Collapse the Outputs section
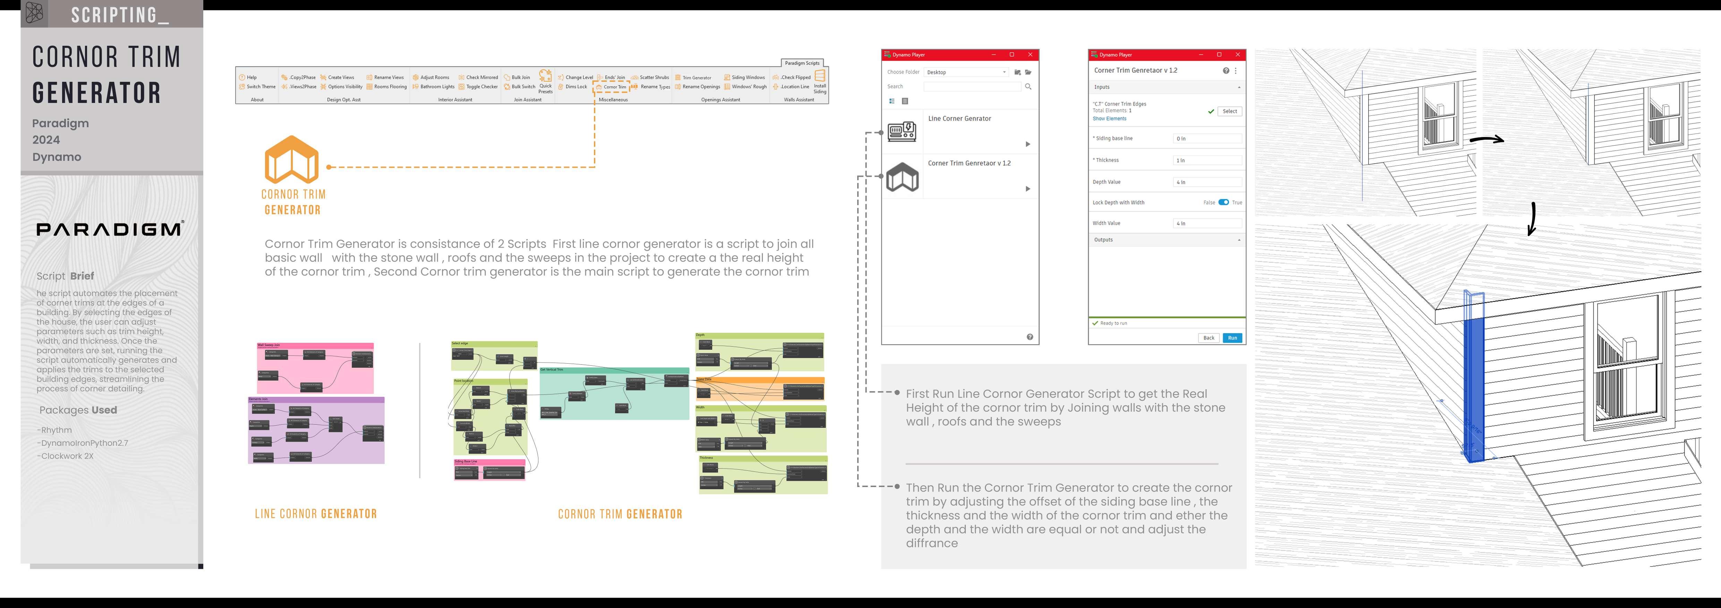The height and width of the screenshot is (608, 1721). click(x=1239, y=240)
